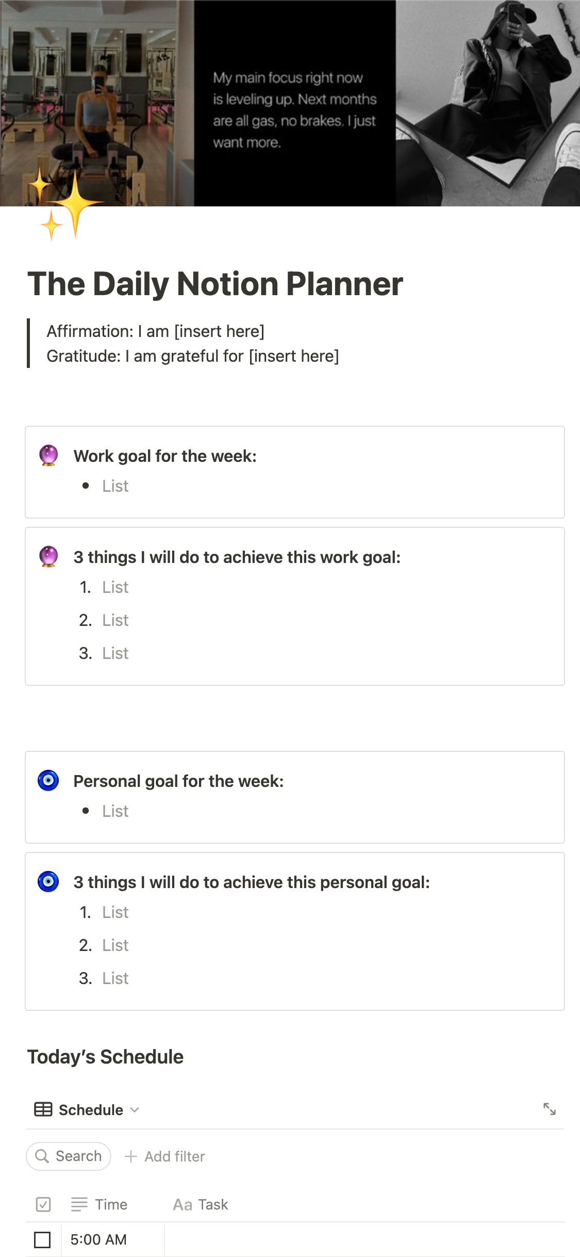Open Schedule database in full page
Viewport: 580px width, 1257px height.
pos(550,1109)
